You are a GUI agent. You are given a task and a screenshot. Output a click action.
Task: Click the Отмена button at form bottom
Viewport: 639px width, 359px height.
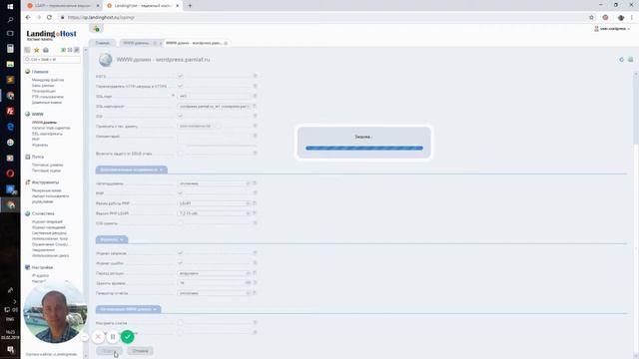[x=140, y=350]
